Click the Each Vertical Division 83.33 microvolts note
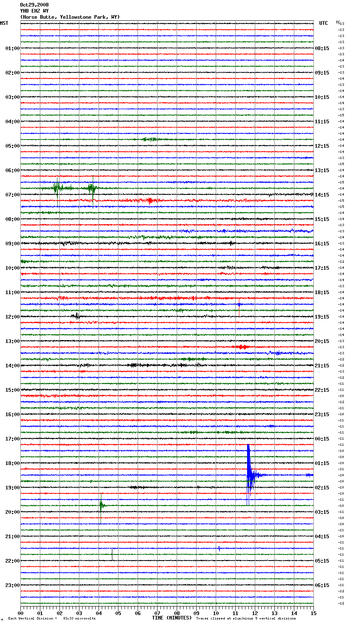The image size is (346, 624). coord(52,618)
